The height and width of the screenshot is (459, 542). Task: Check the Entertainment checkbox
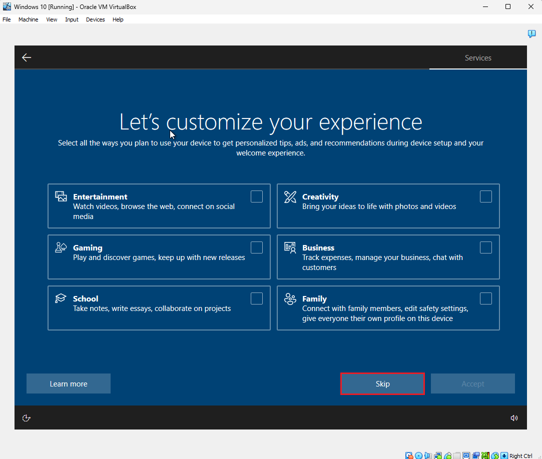(x=256, y=196)
